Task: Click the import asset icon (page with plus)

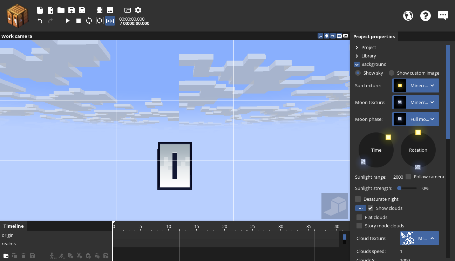Action: [x=50, y=10]
